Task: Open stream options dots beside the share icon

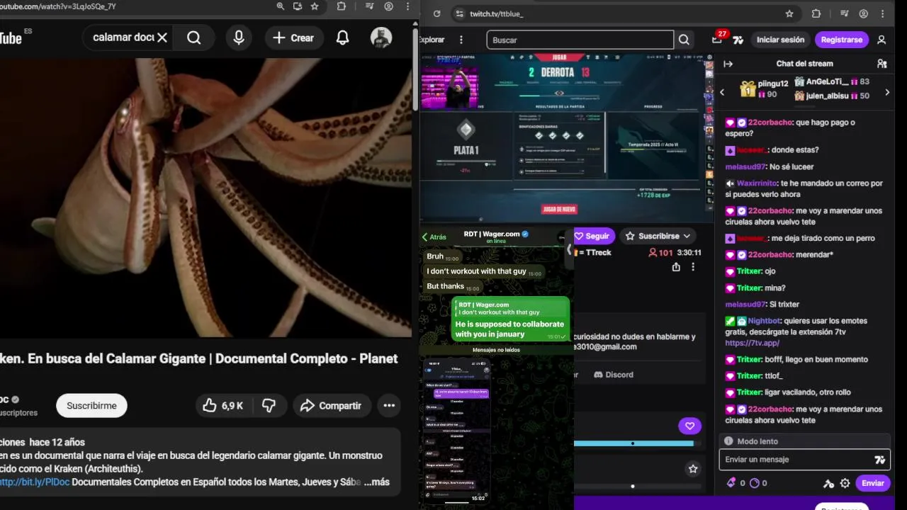Action: pos(693,267)
